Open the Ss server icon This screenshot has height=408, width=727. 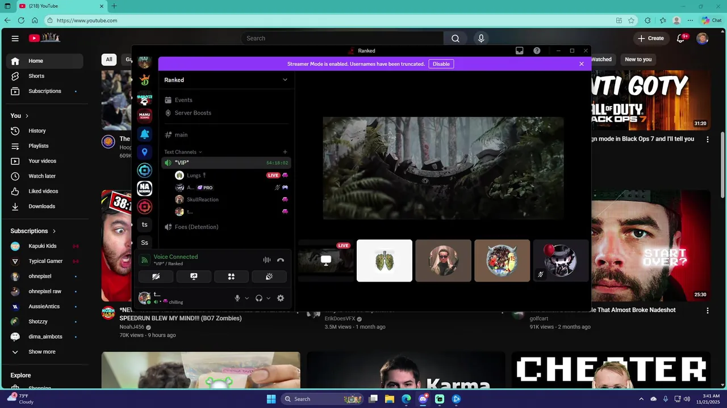(x=145, y=243)
